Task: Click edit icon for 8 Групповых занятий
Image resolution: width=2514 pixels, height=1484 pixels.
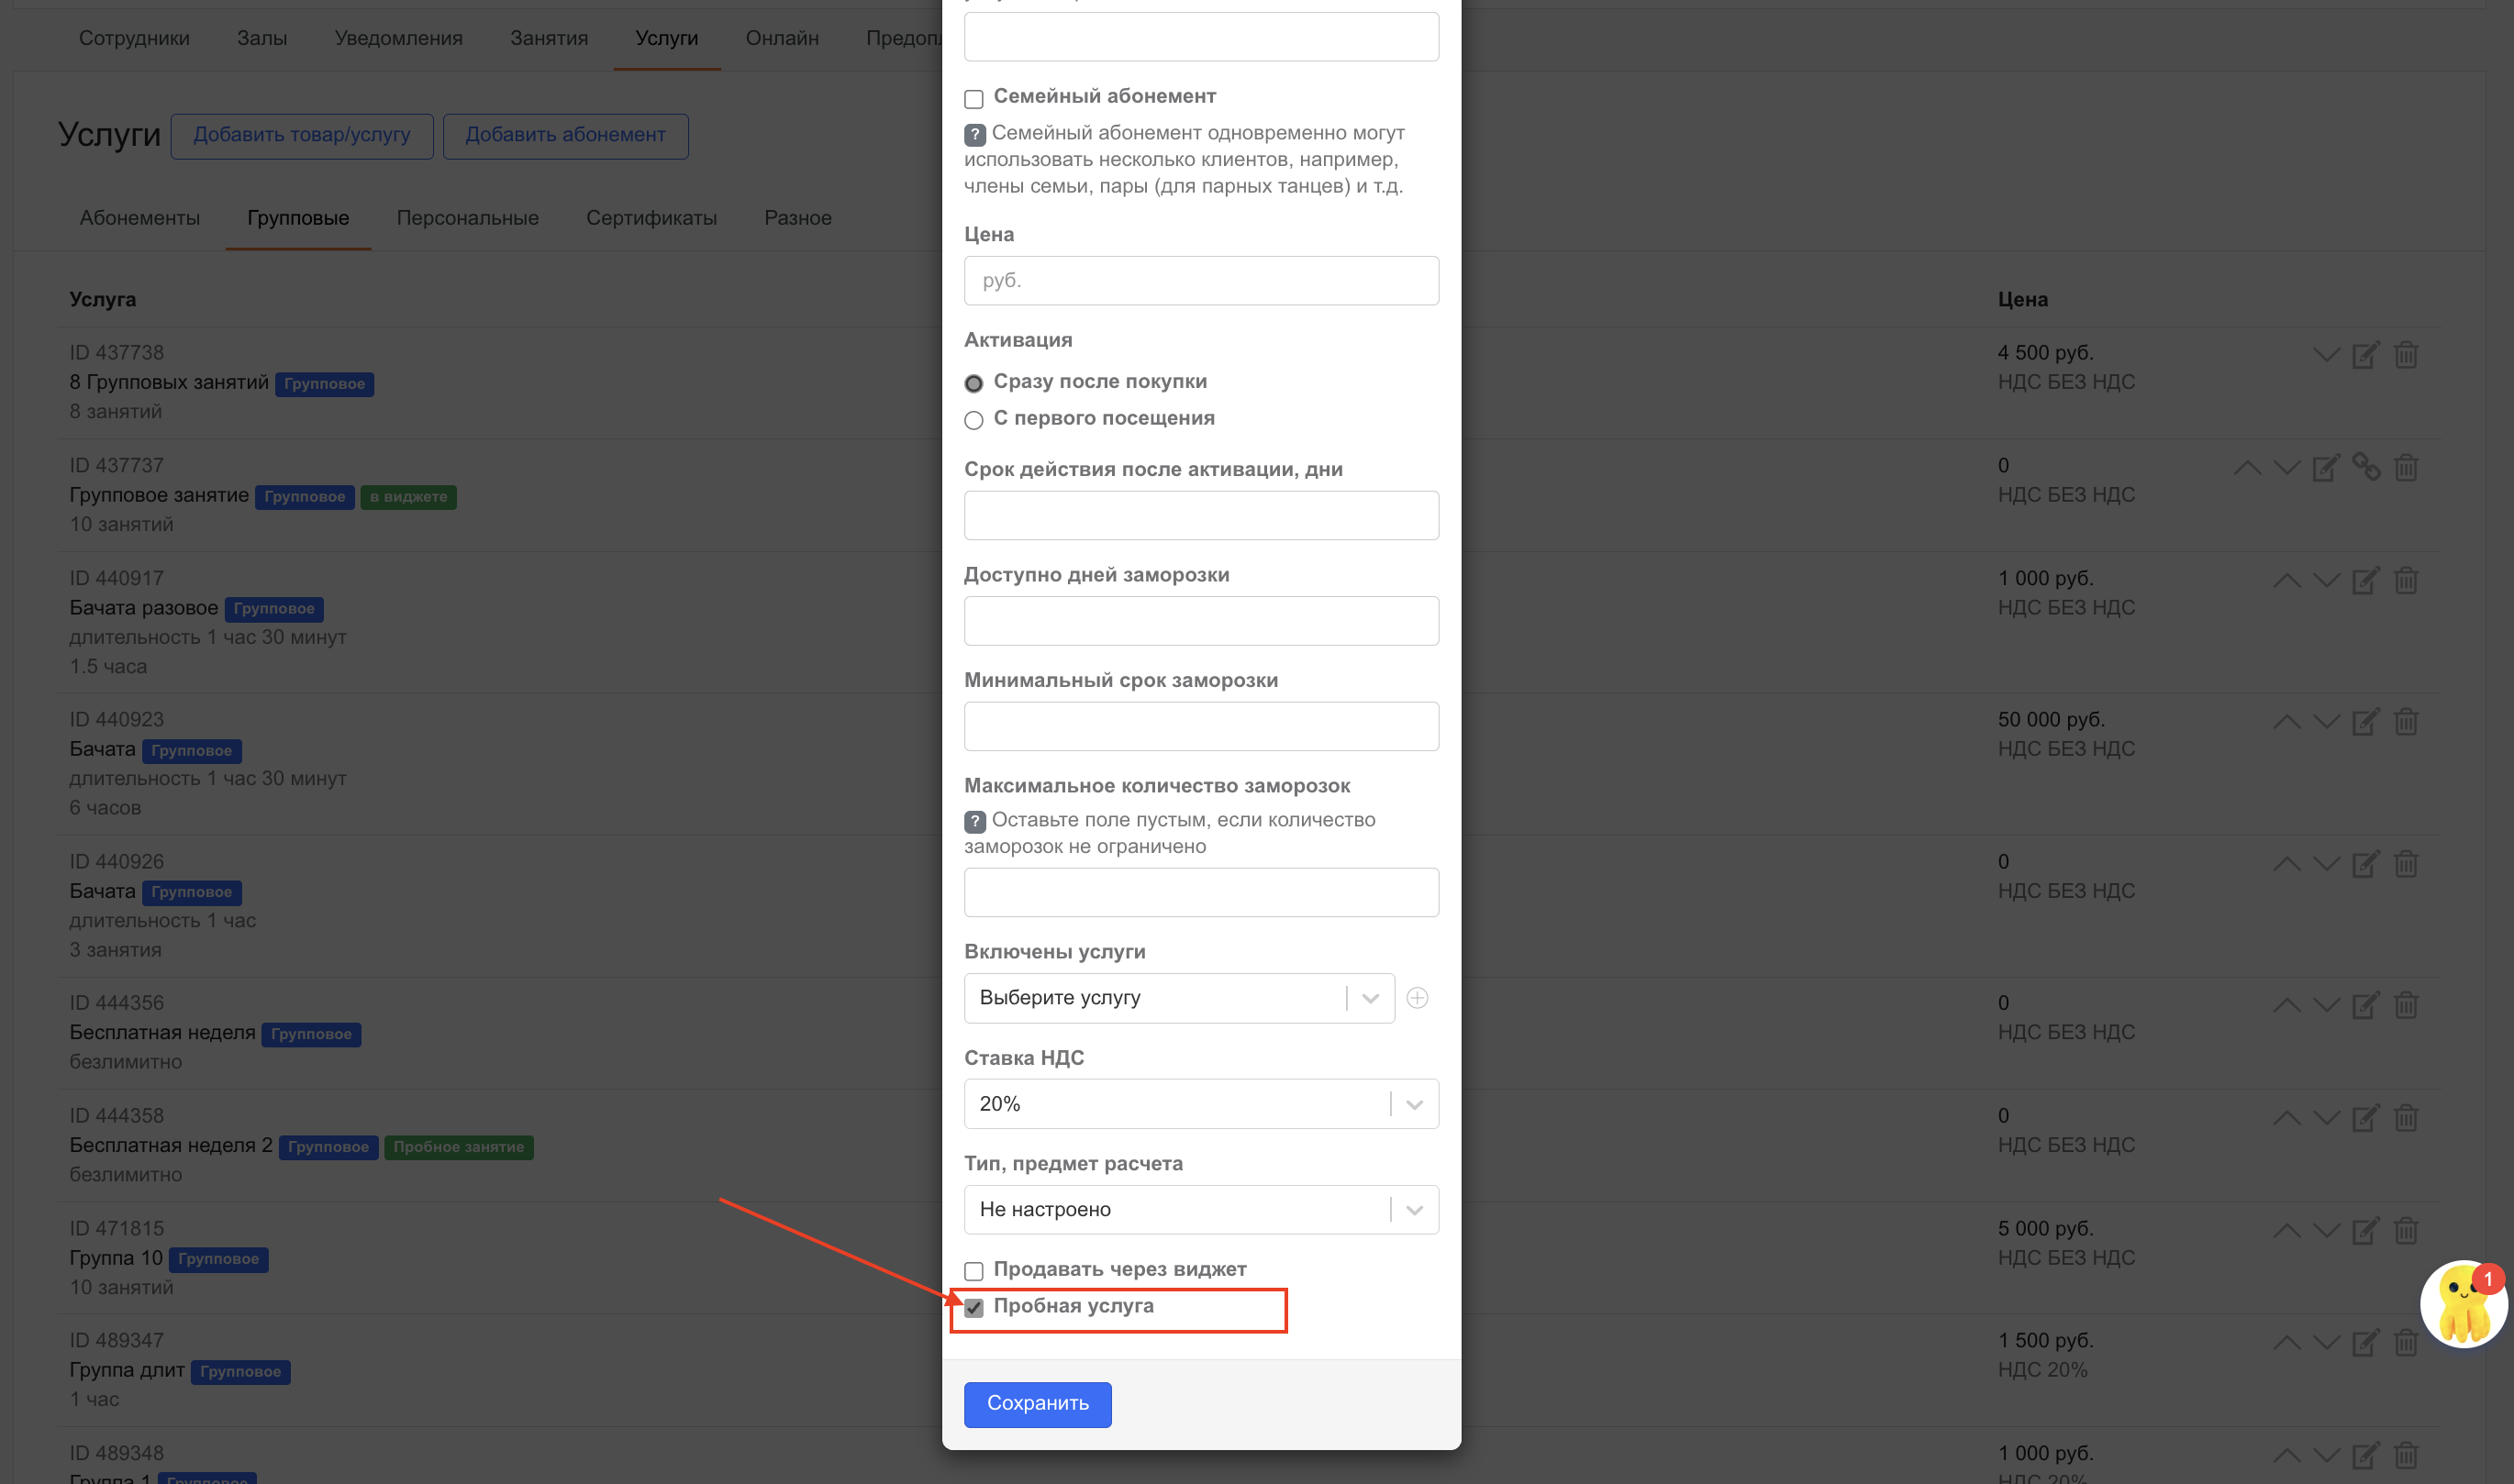Action: [x=2364, y=355]
